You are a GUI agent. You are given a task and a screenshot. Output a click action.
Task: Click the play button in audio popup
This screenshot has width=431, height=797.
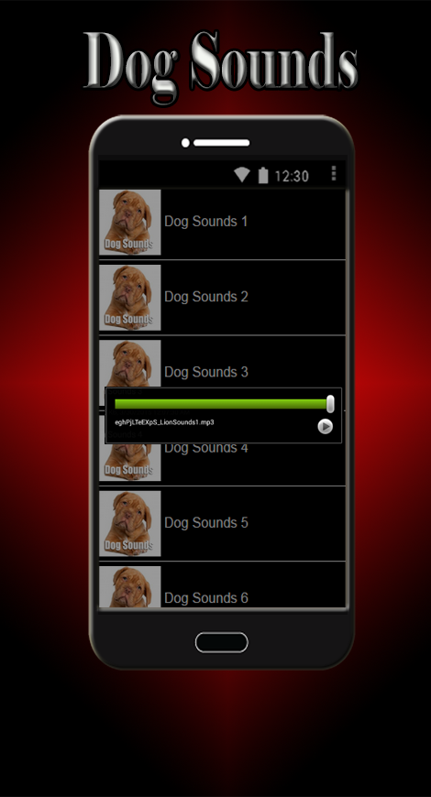point(326,427)
